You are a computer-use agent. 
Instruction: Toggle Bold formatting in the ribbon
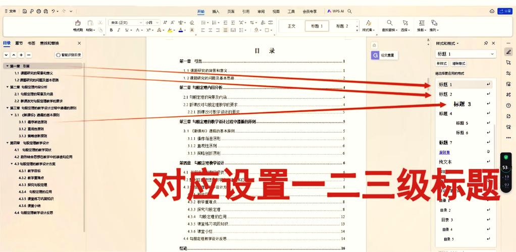pos(111,30)
